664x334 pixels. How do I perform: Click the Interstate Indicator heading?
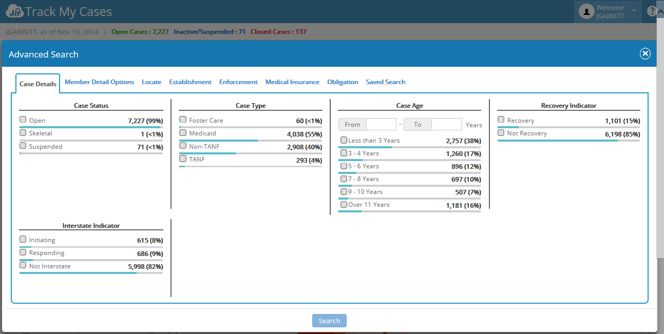pos(91,226)
